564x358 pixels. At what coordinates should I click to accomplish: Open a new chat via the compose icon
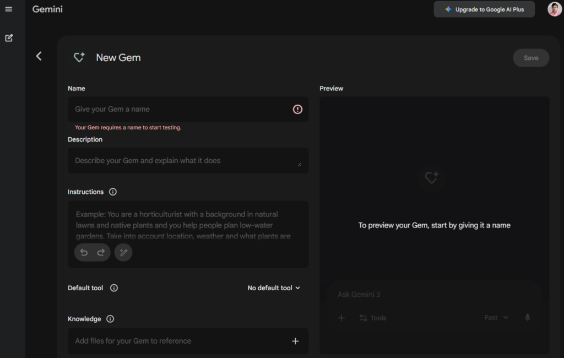(x=8, y=37)
